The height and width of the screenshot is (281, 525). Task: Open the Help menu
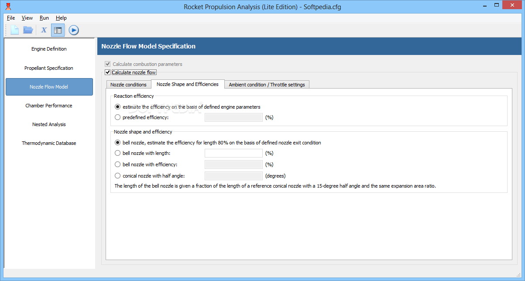[x=61, y=18]
